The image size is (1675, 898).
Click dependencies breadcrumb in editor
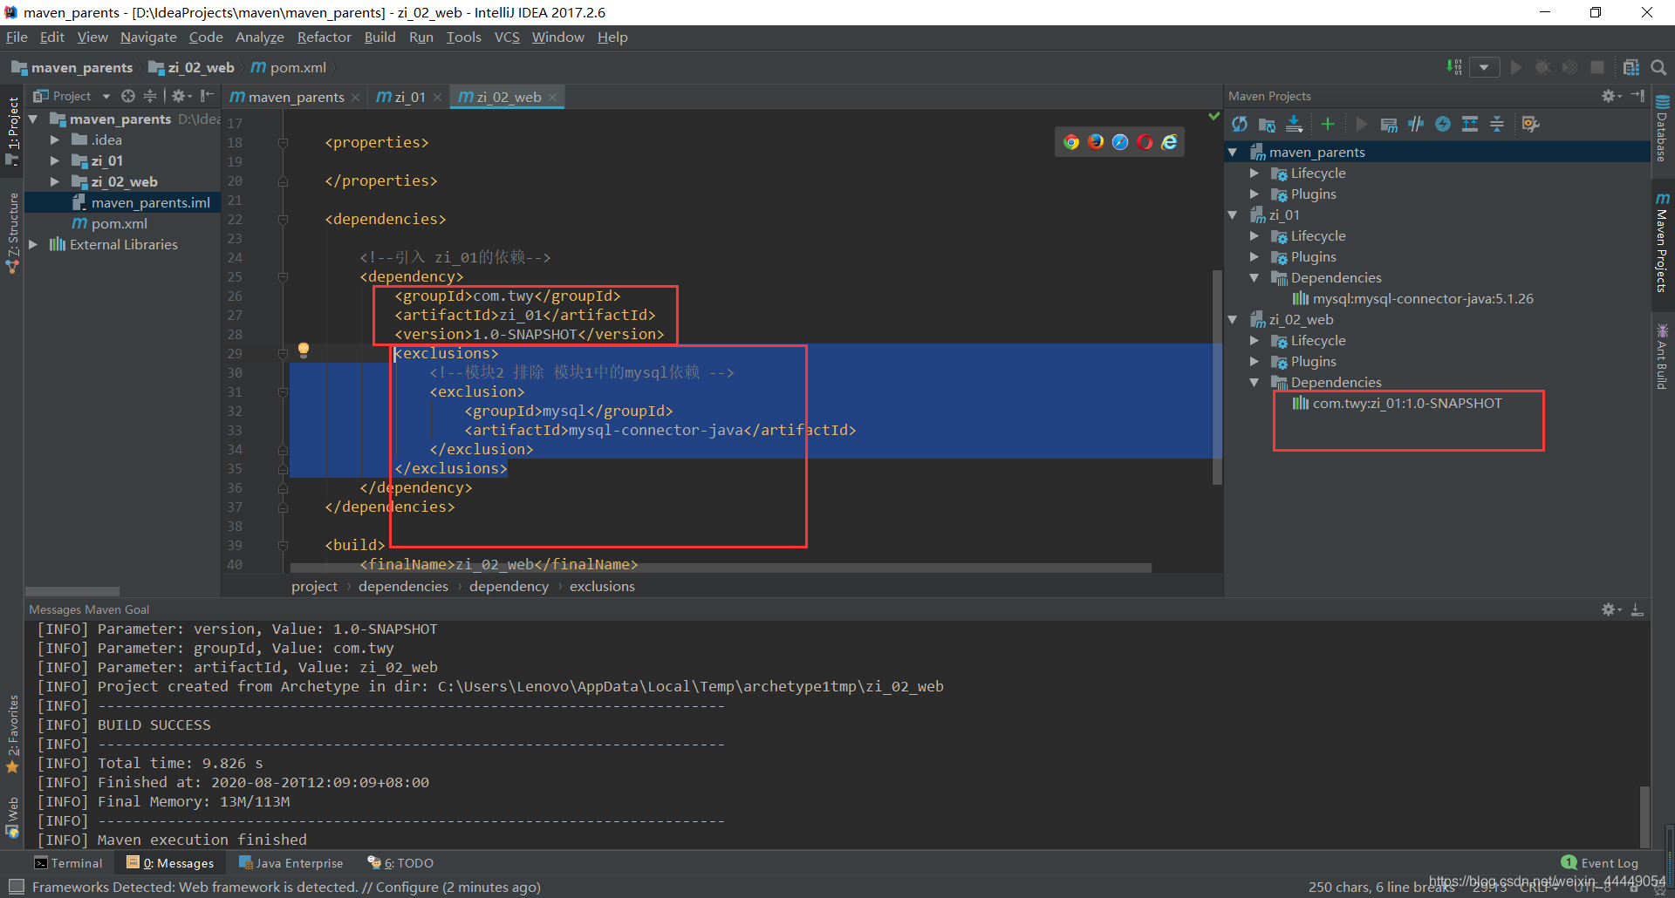(x=403, y=587)
